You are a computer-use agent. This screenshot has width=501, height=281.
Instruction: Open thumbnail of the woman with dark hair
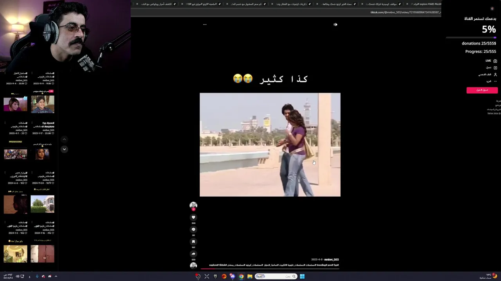click(43, 154)
